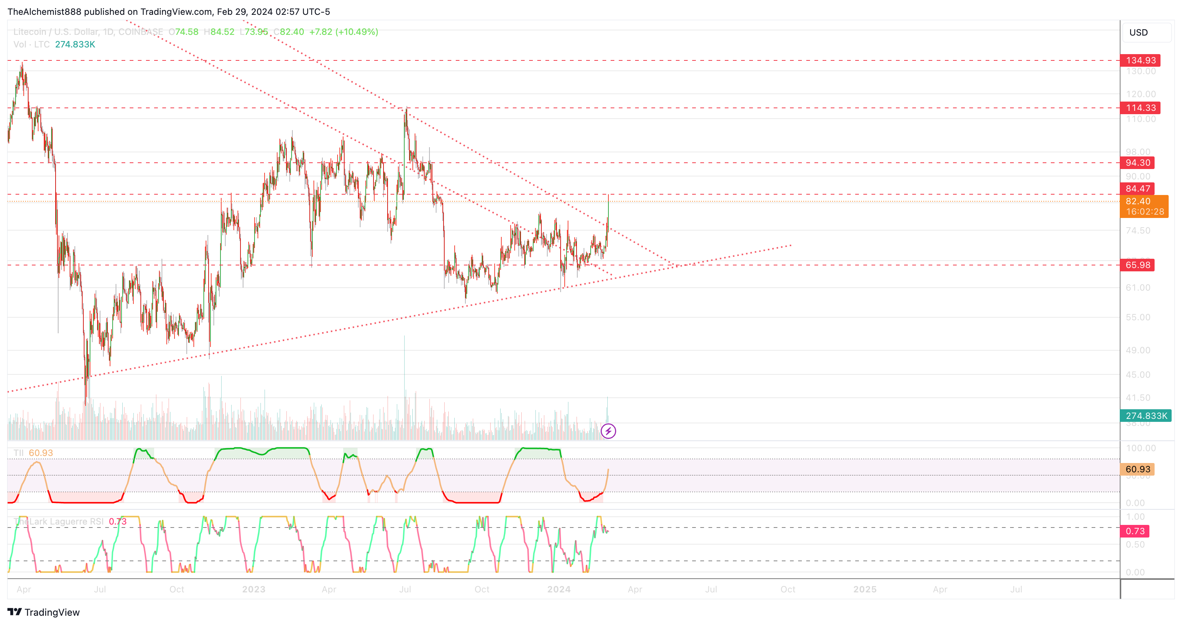Click the 41.50 price scale tick
The image size is (1182, 625).
1138,398
